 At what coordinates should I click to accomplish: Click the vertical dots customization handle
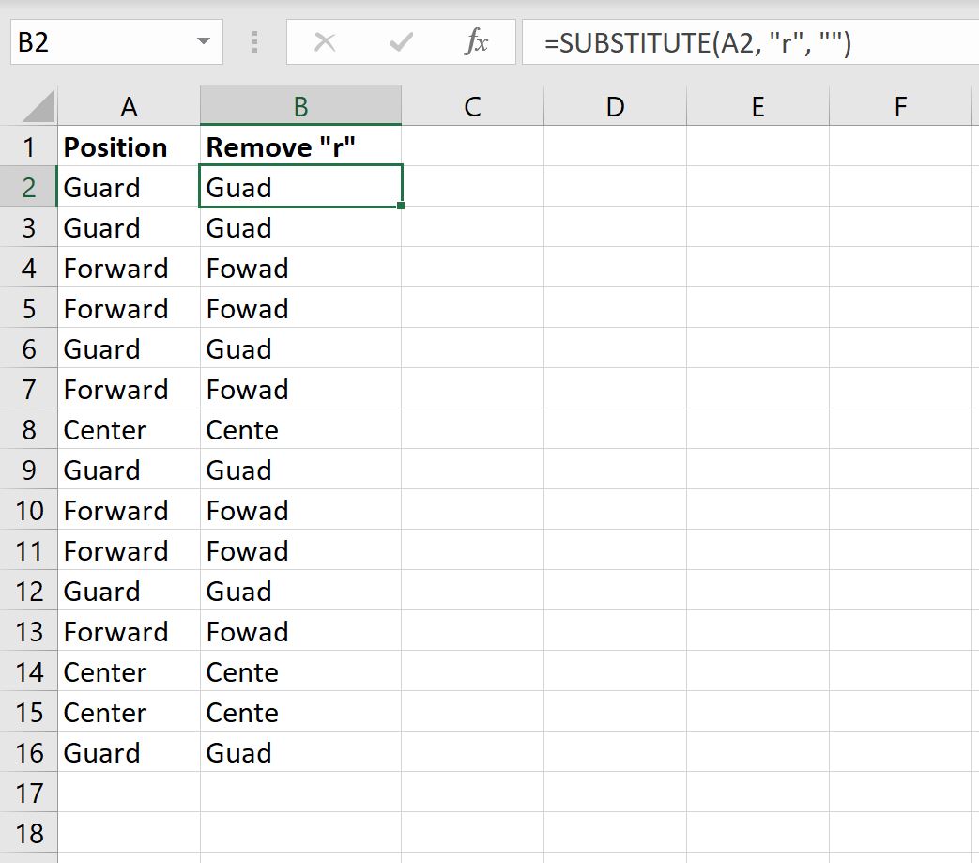click(x=254, y=41)
